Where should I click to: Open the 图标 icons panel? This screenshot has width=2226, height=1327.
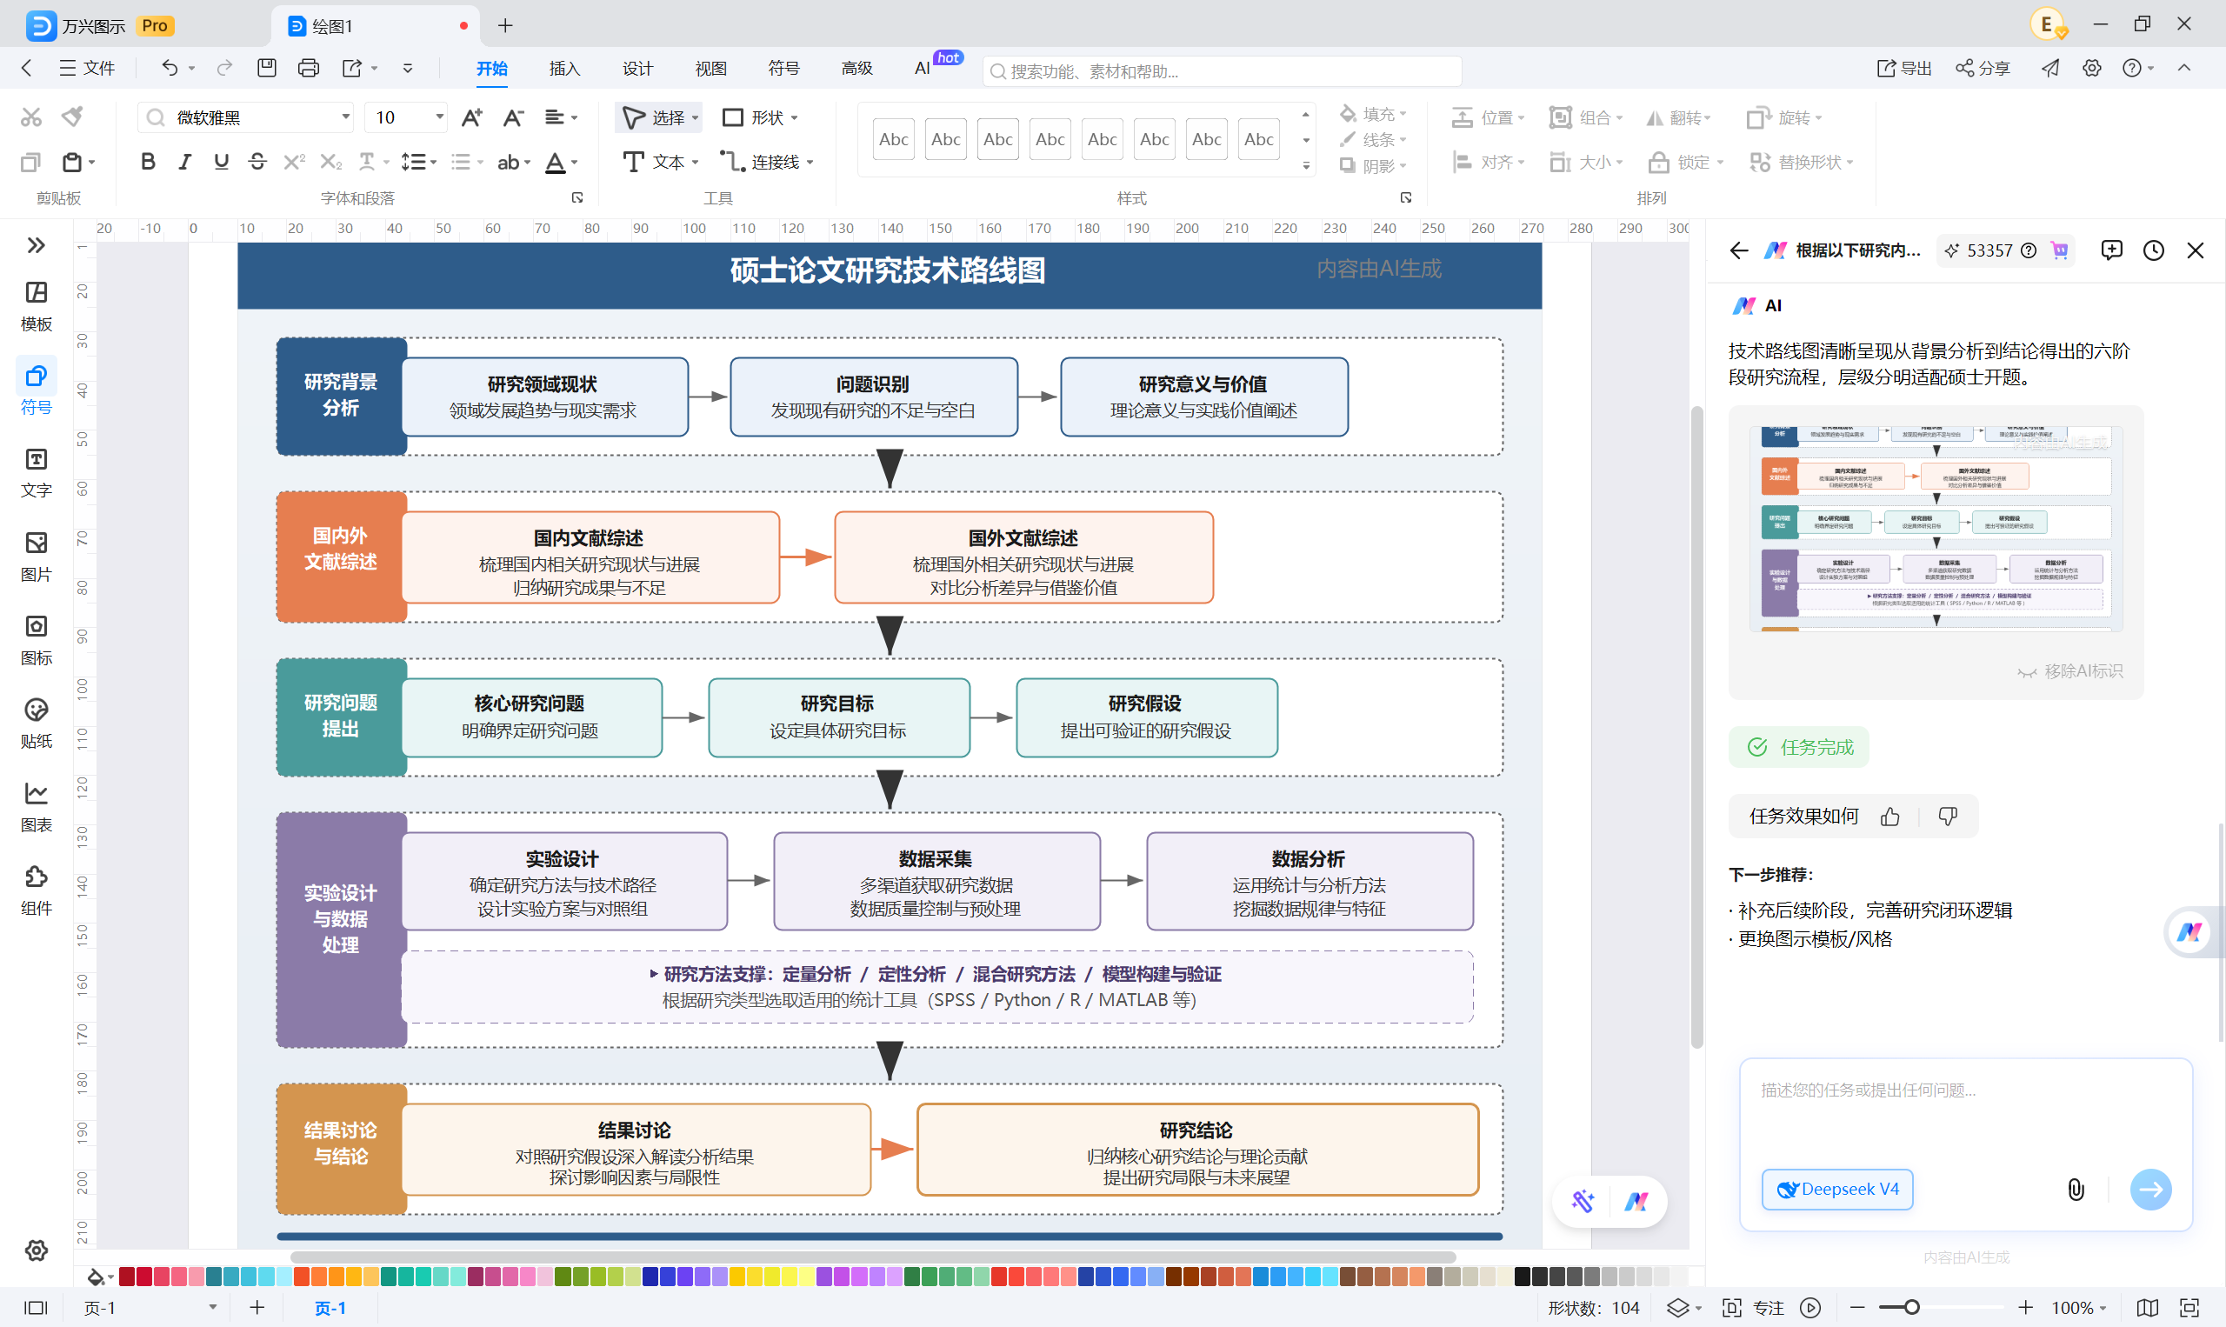36,639
